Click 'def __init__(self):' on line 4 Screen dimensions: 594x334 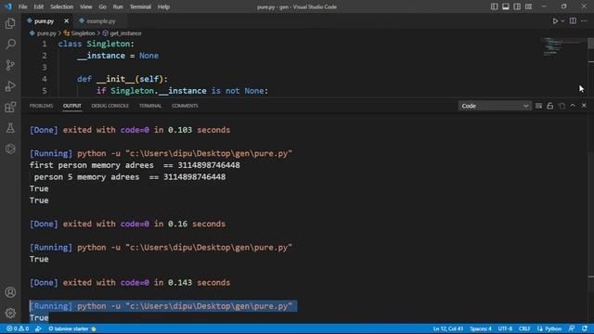coord(123,79)
